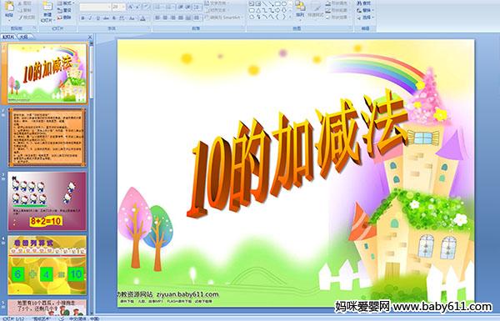Center text in paragraph group
Viewport: 500px width, 321px height.
[165, 18]
